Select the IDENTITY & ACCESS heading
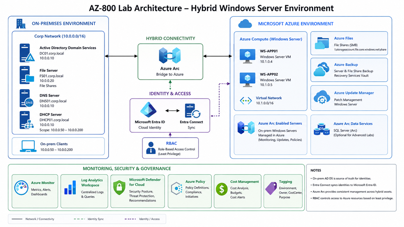Viewport: 404px width, 227px height. point(170,94)
